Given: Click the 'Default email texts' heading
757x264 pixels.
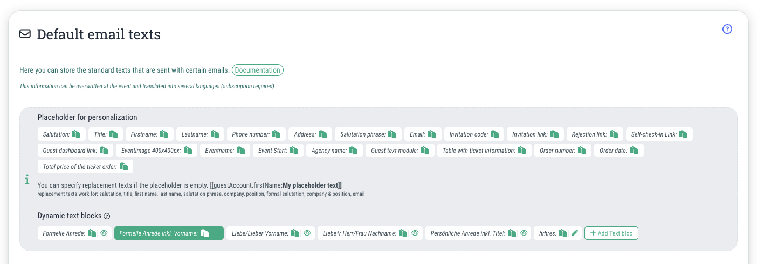Looking at the screenshot, I should pos(99,34).
